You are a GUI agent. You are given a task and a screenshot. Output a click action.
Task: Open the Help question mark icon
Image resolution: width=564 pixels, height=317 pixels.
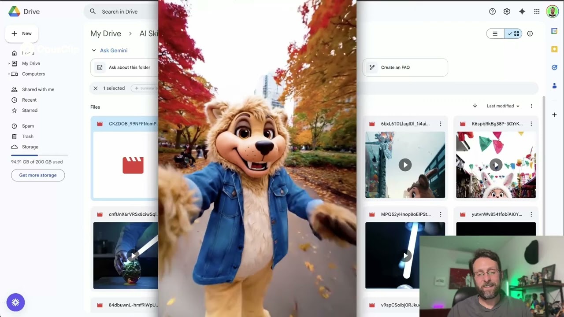(x=492, y=11)
